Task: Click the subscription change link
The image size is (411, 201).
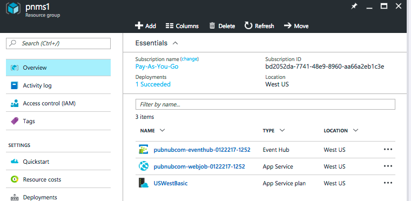Action: click(x=190, y=59)
